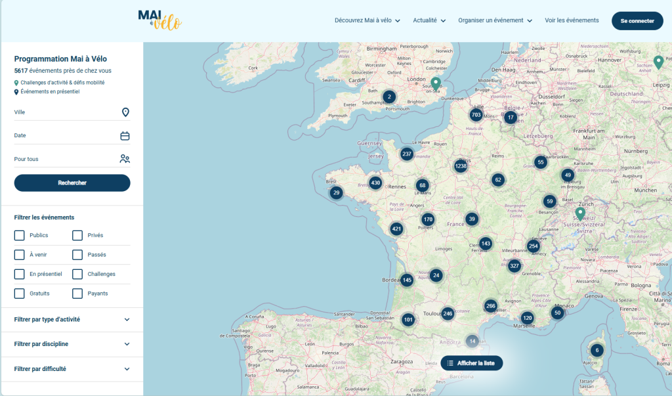Click the 50 cluster near Monaco
Viewport: 672px width, 396px height.
pyautogui.click(x=557, y=313)
